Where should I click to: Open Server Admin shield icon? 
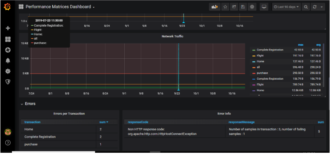coord(8,82)
